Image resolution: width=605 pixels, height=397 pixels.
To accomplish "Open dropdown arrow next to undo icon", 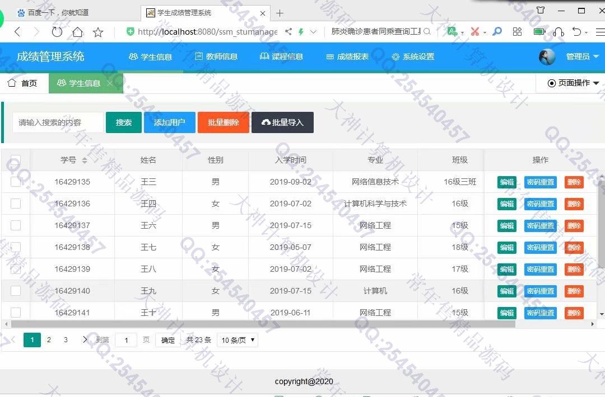I will click(x=586, y=33).
